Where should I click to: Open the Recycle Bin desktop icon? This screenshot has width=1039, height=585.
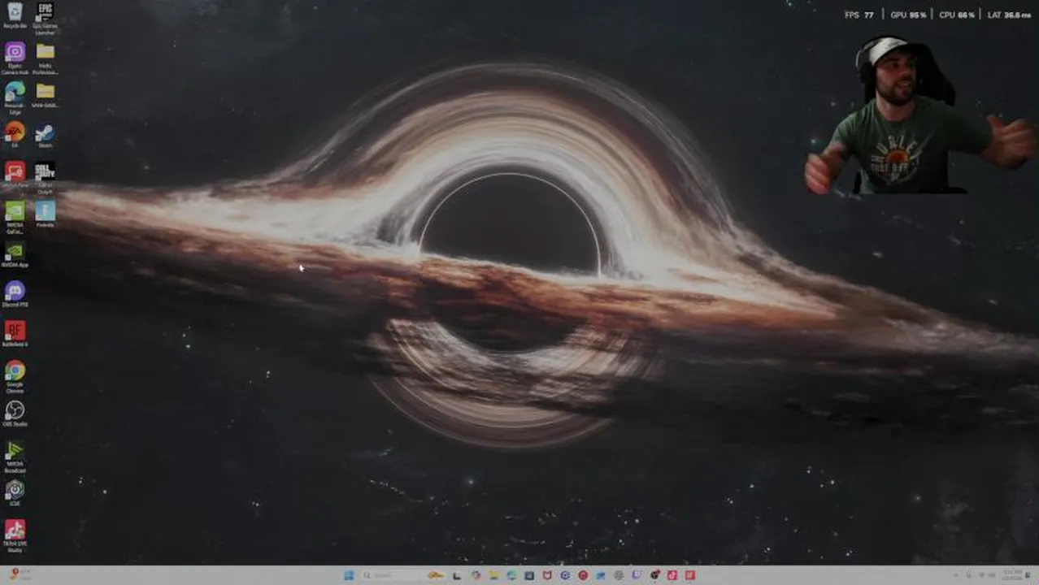pyautogui.click(x=15, y=15)
